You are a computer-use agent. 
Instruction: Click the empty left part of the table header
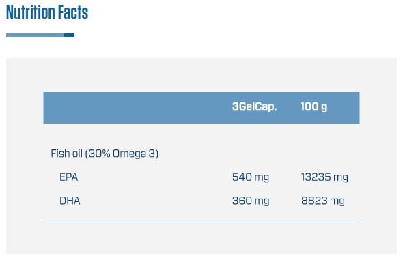(x=135, y=108)
